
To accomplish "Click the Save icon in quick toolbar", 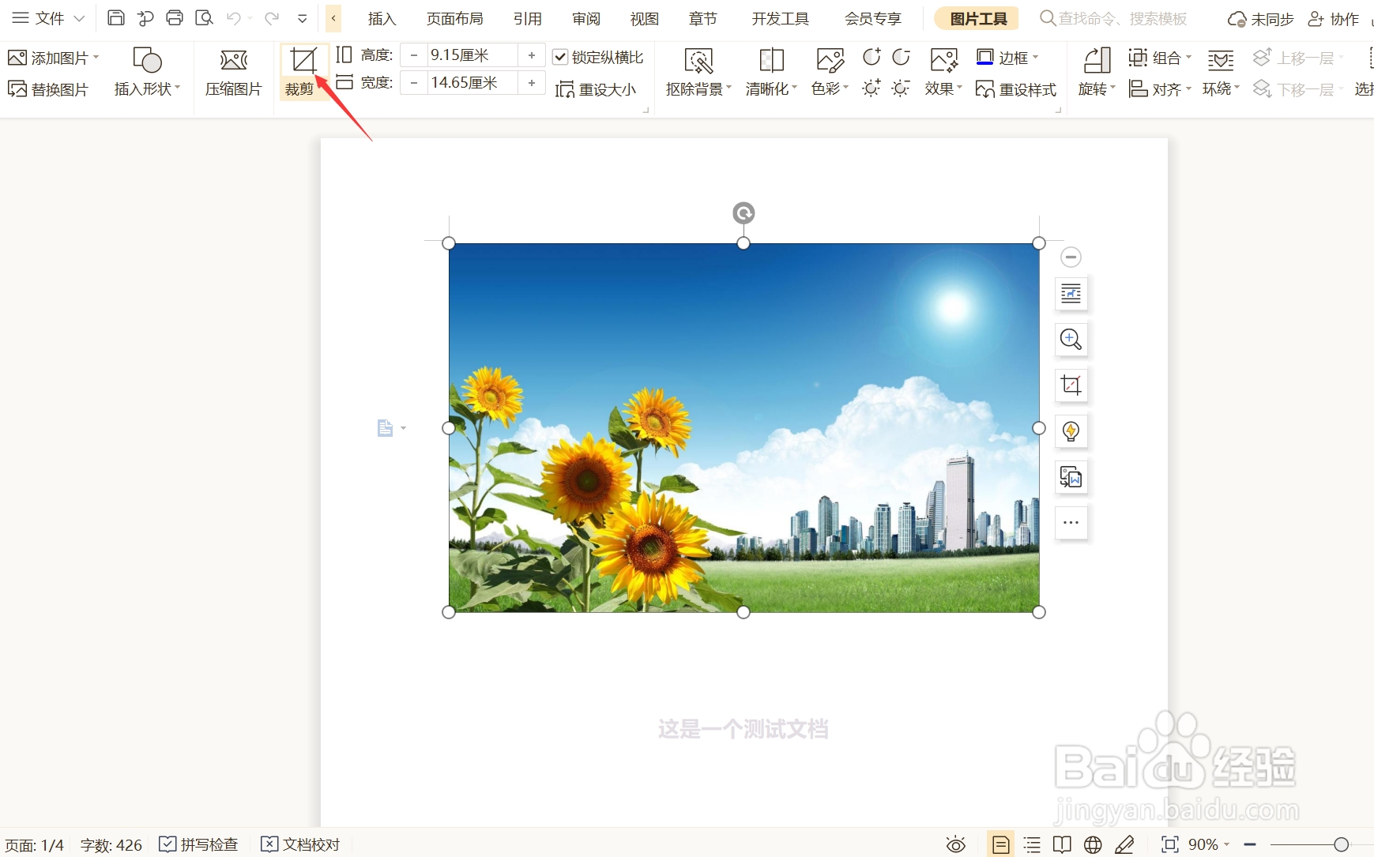I will pos(116,17).
